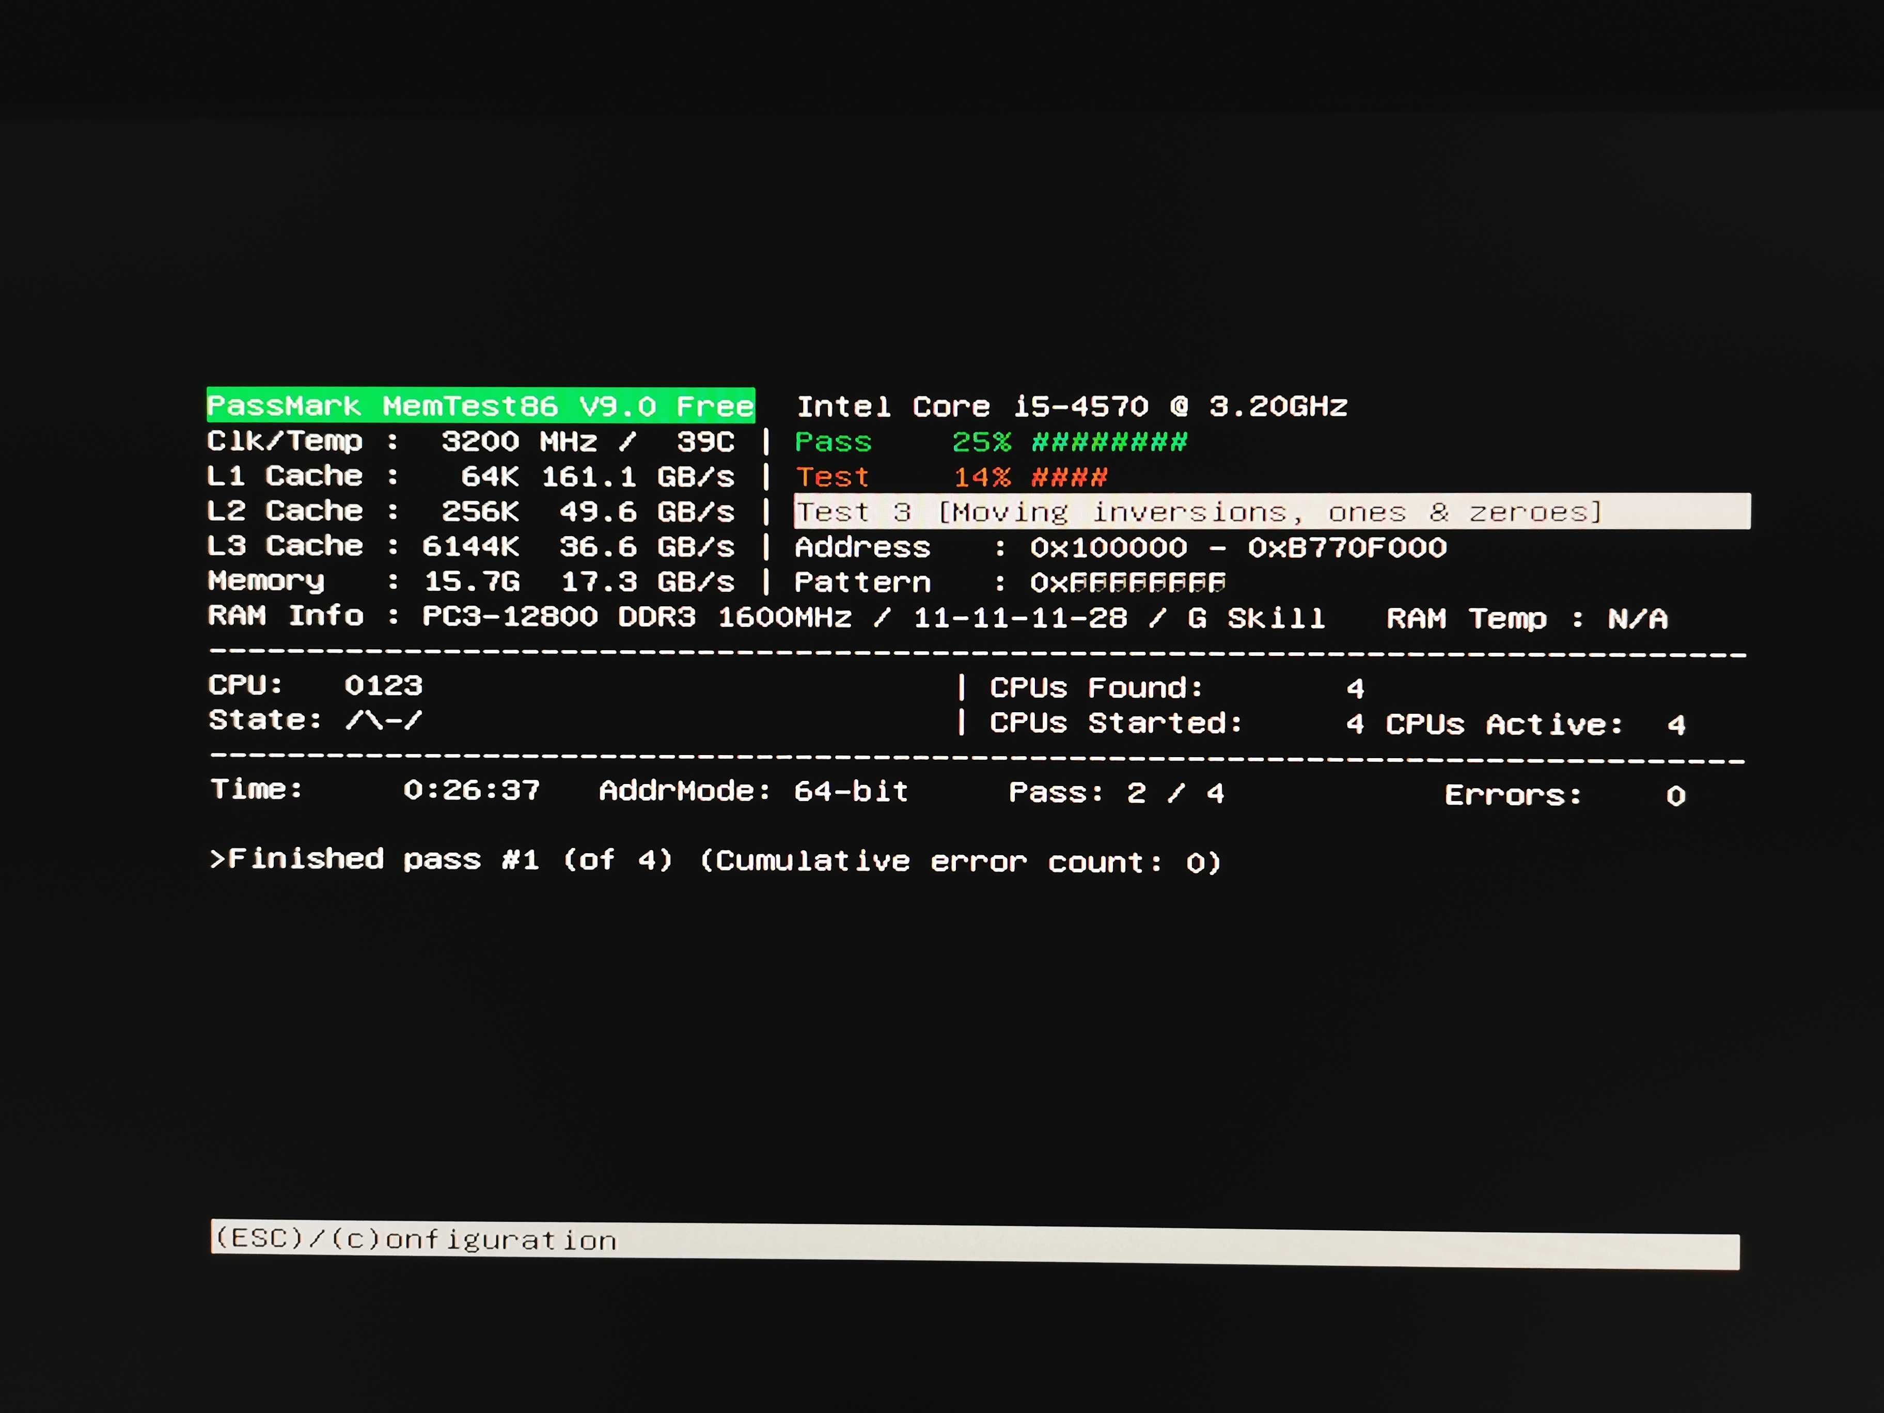Screen dimensions: 1884x1413
Task: Click the L3 Cache 6144K line
Action: coord(471,546)
